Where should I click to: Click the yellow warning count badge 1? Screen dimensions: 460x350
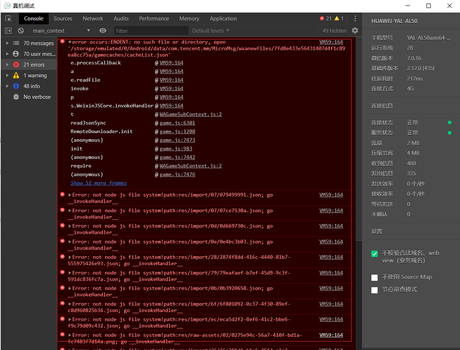click(x=339, y=18)
